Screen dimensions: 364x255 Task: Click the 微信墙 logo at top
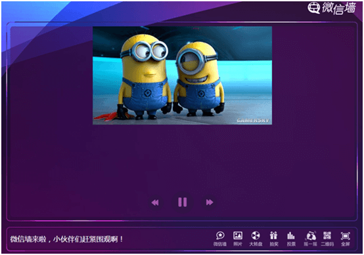tap(332, 8)
